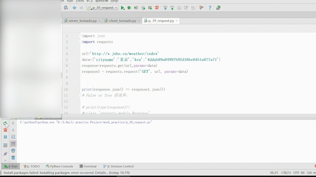Stop the process using the toolbar red icon
This screenshot has width=316, height=177.
(157, 8)
